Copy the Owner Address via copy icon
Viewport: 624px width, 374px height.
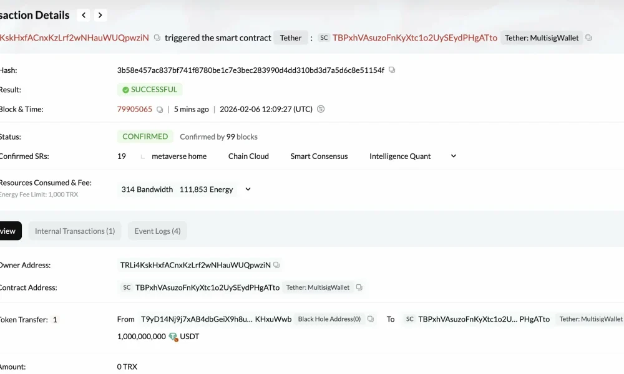pyautogui.click(x=276, y=264)
